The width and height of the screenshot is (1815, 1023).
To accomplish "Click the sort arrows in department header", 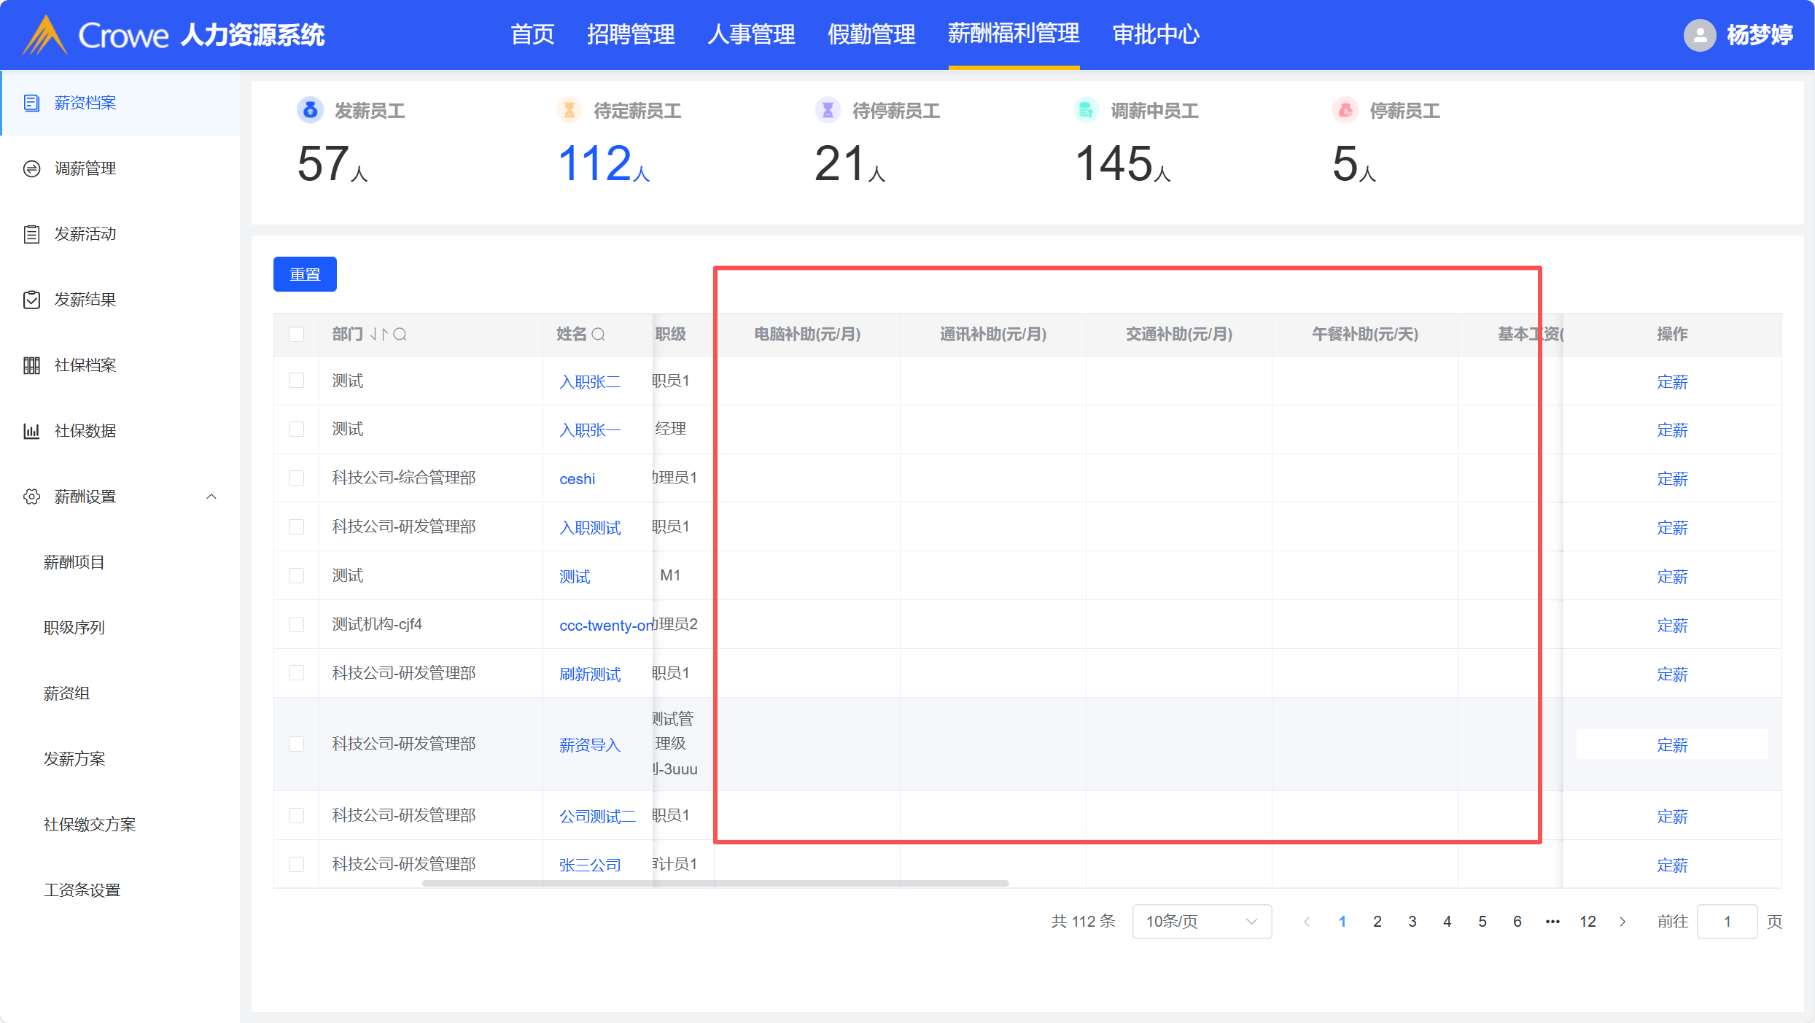I will [378, 335].
